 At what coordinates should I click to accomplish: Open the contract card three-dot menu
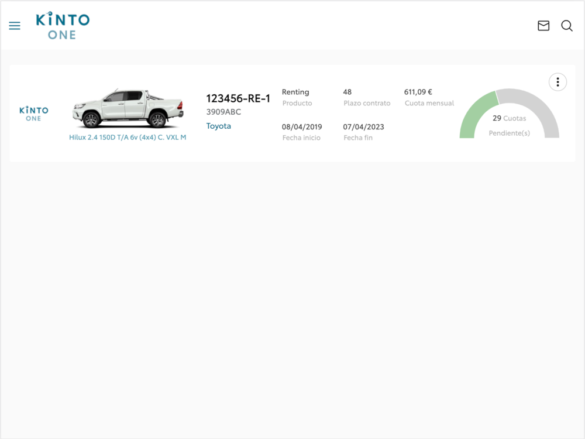(558, 82)
